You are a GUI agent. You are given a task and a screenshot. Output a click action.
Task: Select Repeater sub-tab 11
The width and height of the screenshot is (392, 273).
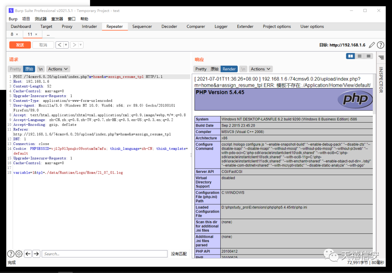[30, 34]
